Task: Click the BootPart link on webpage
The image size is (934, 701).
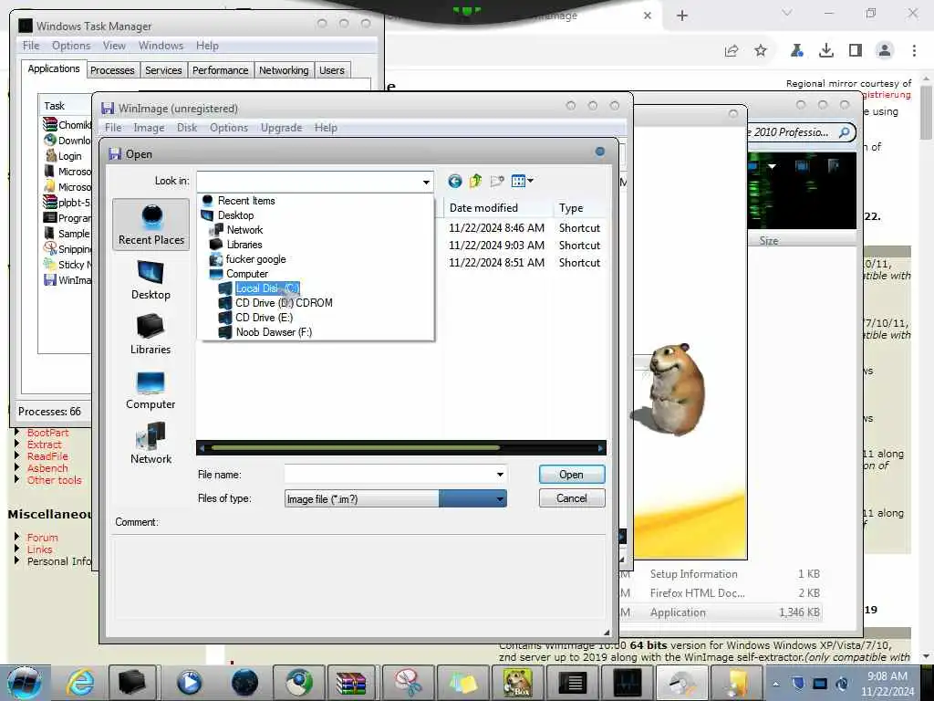Action: (x=47, y=433)
